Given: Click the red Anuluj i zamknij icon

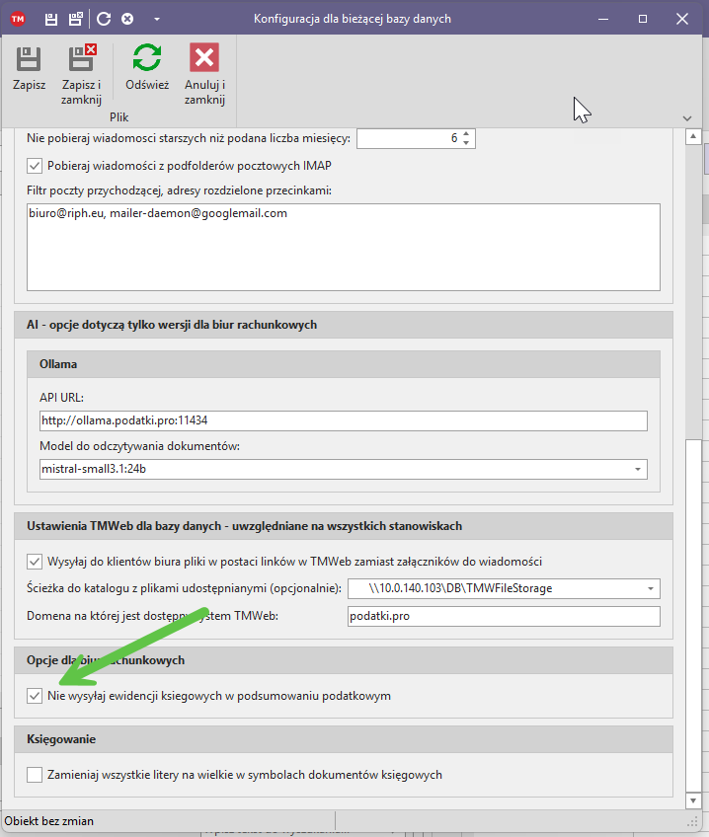Looking at the screenshot, I should tap(204, 58).
